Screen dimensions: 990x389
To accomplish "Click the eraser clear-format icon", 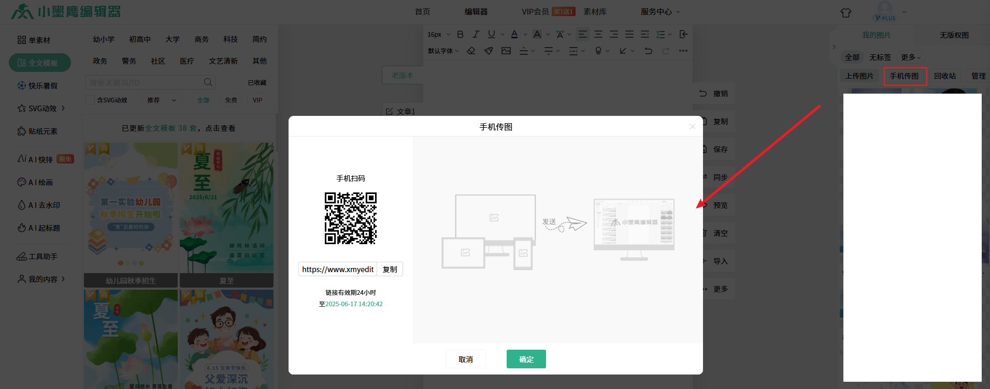I will pyautogui.click(x=471, y=51).
